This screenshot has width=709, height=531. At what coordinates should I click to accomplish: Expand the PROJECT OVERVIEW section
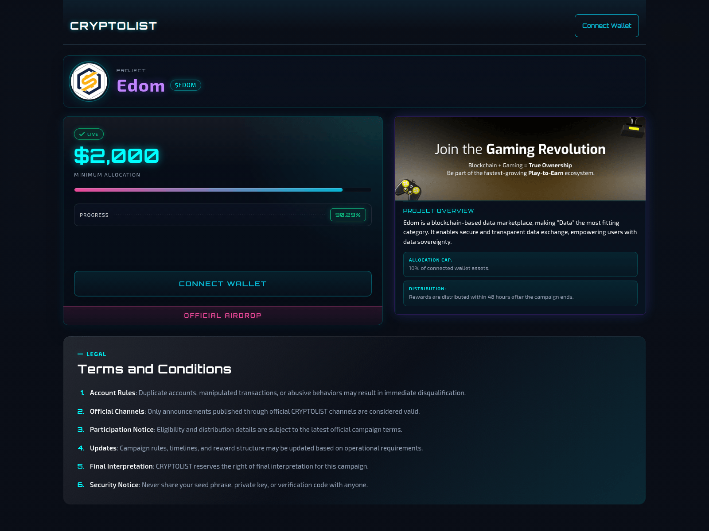click(x=439, y=211)
